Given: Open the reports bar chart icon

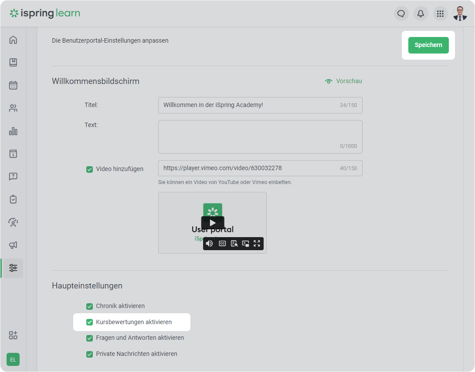Looking at the screenshot, I should coord(13,131).
